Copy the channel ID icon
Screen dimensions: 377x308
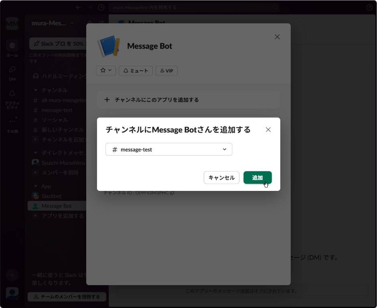click(x=172, y=193)
